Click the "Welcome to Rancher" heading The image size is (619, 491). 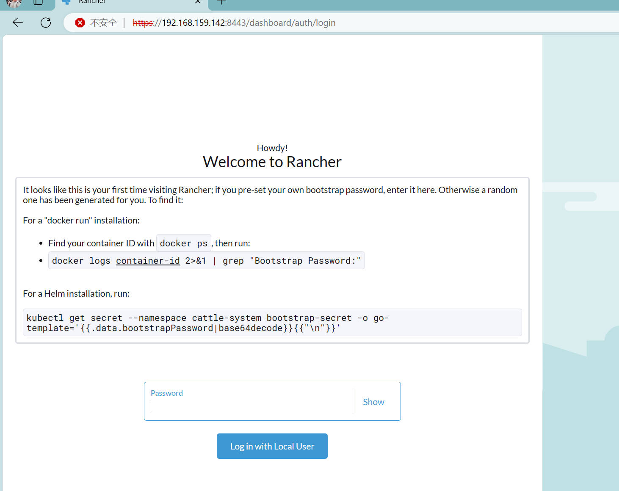tap(272, 162)
